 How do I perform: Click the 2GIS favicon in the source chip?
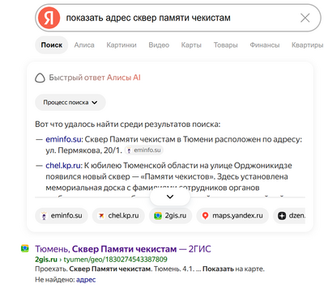click(x=158, y=216)
